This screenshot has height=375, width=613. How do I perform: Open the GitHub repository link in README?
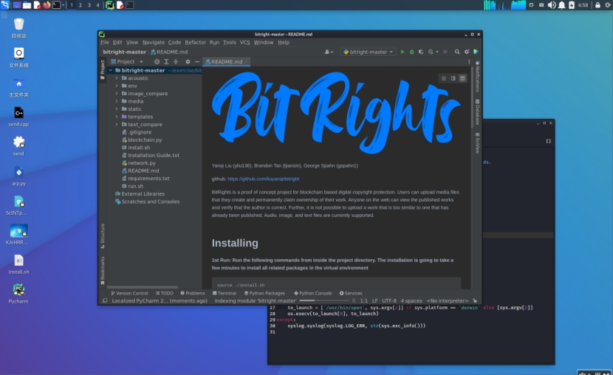pos(263,179)
